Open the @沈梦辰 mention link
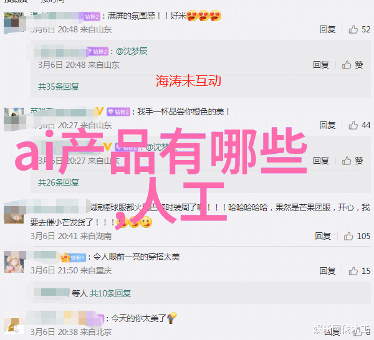This screenshot has width=374, height=340. coord(132,51)
